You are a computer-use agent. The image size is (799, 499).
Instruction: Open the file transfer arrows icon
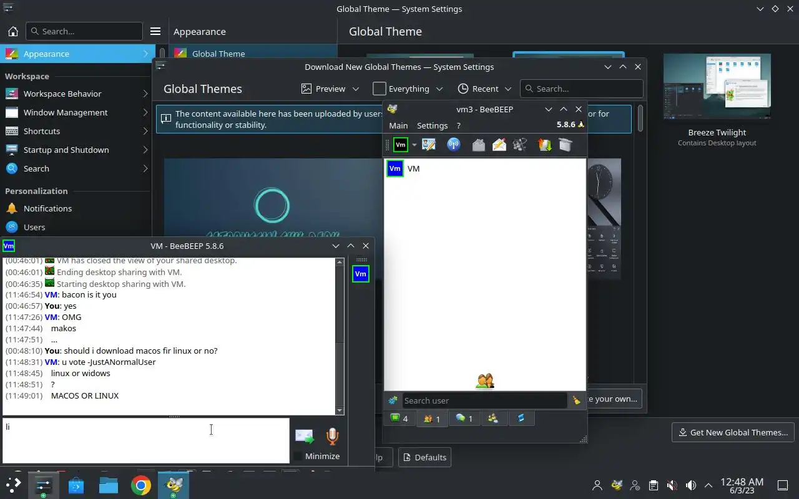pos(545,145)
